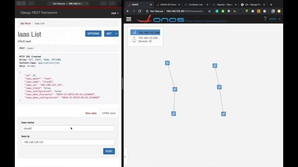
Task: Select top switch in right topology chain
Action: tap(215, 66)
